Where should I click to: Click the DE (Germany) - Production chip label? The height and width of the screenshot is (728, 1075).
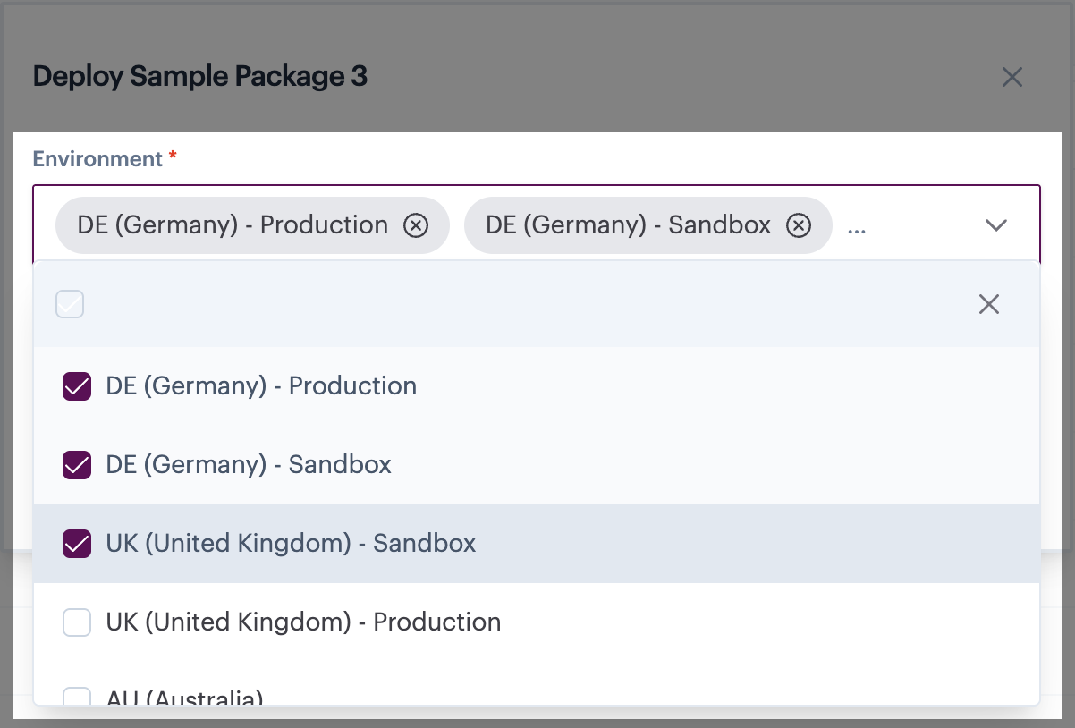233,225
